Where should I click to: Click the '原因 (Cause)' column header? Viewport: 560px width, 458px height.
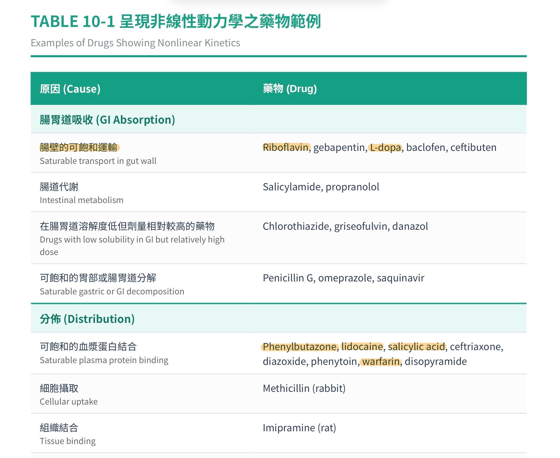(x=70, y=89)
